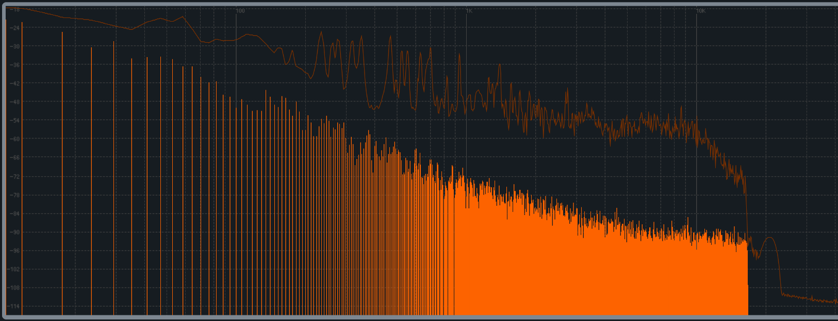Click the -48 dB level label

(14, 102)
